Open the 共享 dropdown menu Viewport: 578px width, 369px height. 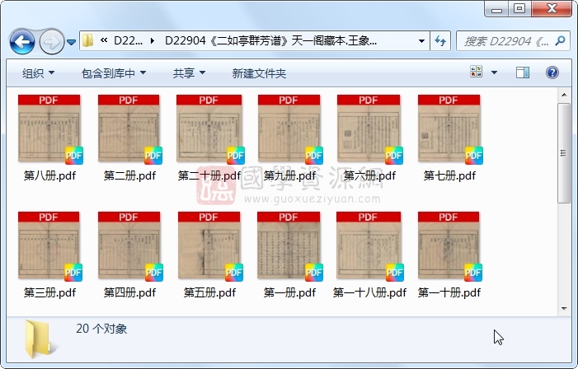189,73
